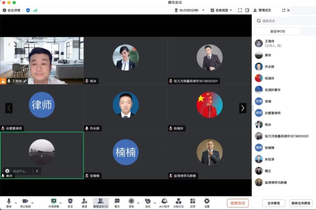
Task: Open the 应用 apps icon
Action: point(193,201)
